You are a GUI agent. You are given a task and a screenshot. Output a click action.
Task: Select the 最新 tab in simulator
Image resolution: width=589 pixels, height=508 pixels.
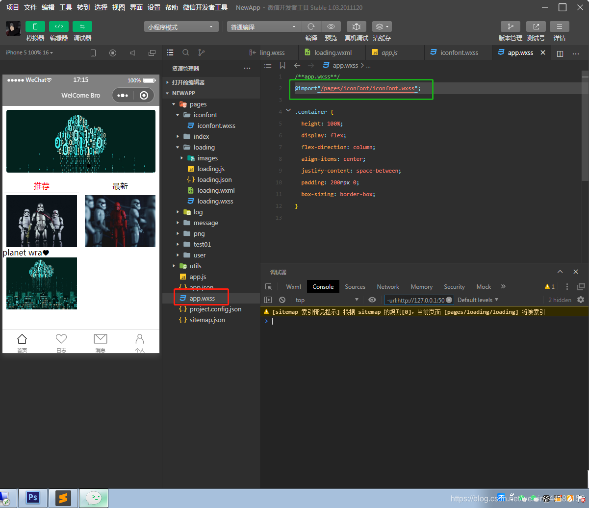pyautogui.click(x=120, y=186)
